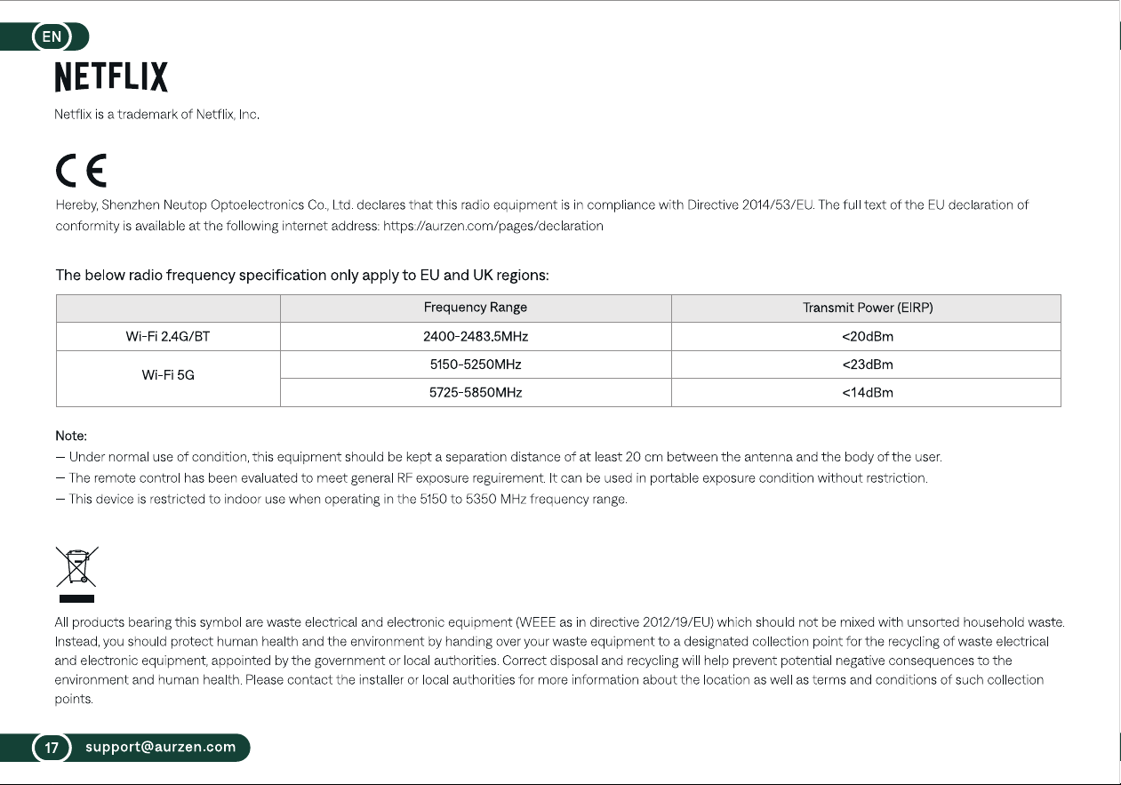
Task: Click the 5150-5250MHz frequency cell
Action: [476, 364]
